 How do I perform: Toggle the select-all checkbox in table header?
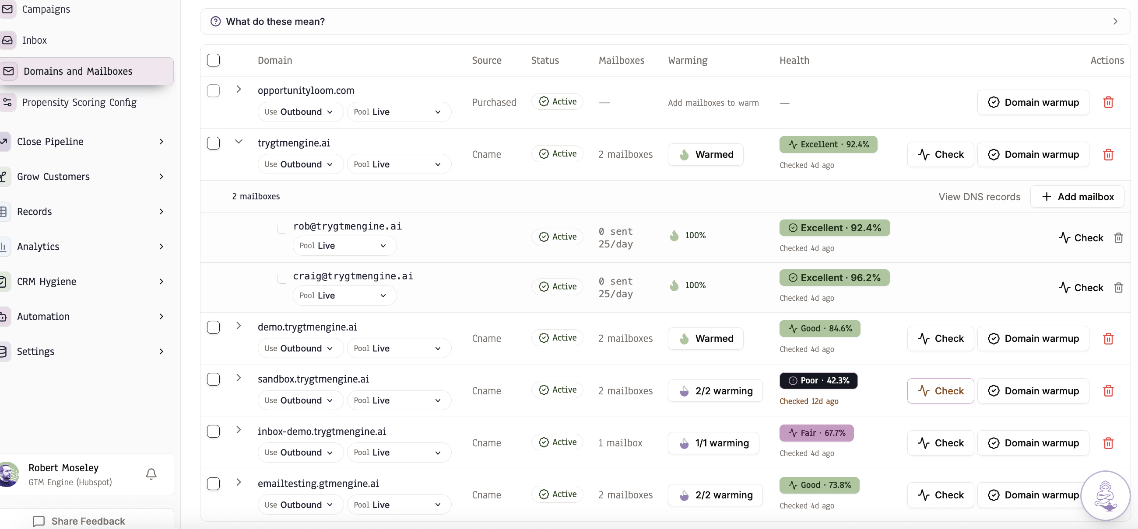click(x=213, y=60)
